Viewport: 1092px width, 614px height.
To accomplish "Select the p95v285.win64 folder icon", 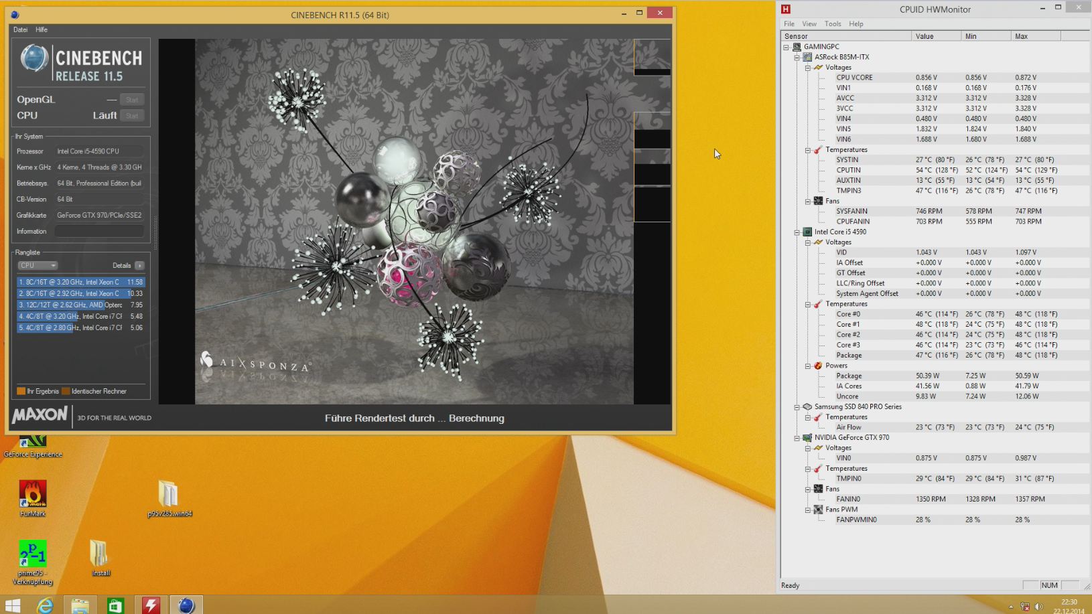I will [x=169, y=499].
